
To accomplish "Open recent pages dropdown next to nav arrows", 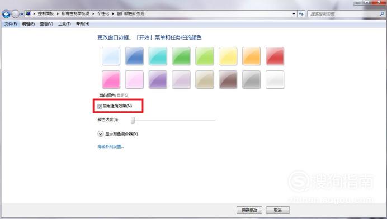I will 22,15.
